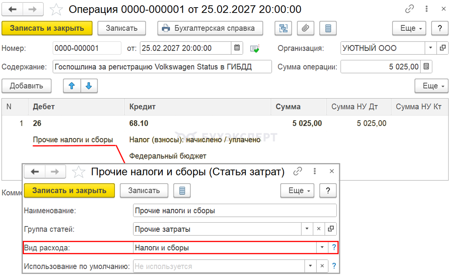The width and height of the screenshot is (452, 275).
Task: Open Группа статей record with its open icon
Action: tap(331, 229)
